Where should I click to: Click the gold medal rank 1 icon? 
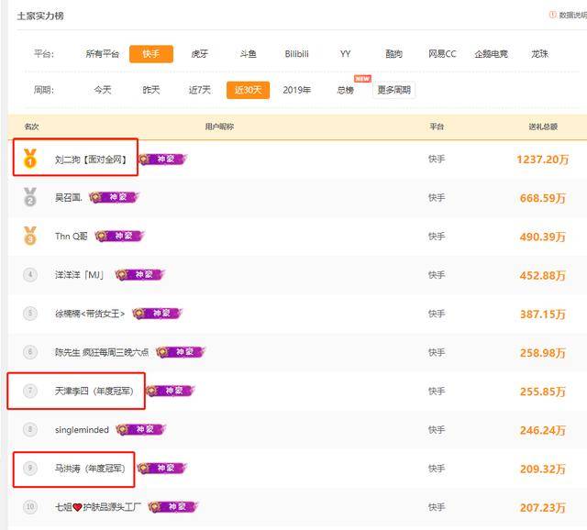30,159
